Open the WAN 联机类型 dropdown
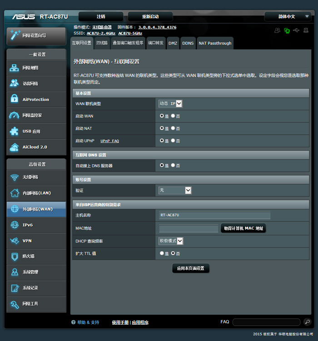 tap(170, 103)
